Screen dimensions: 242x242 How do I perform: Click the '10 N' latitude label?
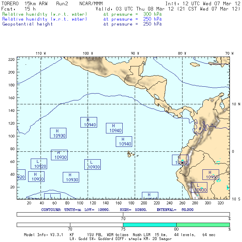[236, 104]
